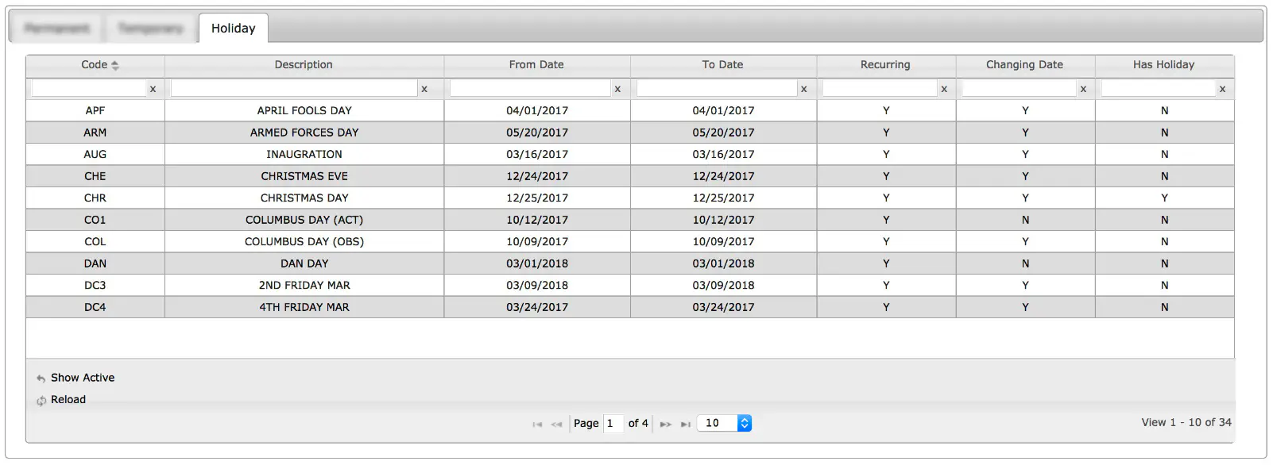Click Has Holiday Y in CHRISTMAS DAY row
This screenshot has width=1273, height=465.
point(1164,198)
